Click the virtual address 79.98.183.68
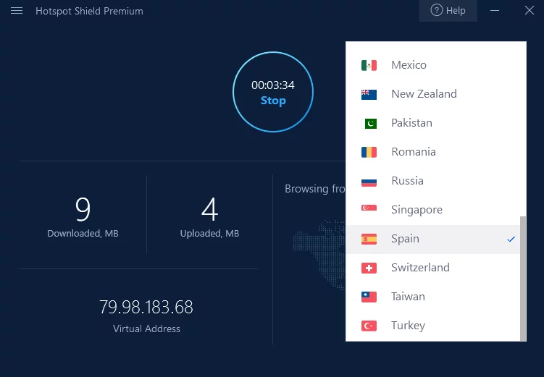This screenshot has height=377, width=544. point(146,307)
